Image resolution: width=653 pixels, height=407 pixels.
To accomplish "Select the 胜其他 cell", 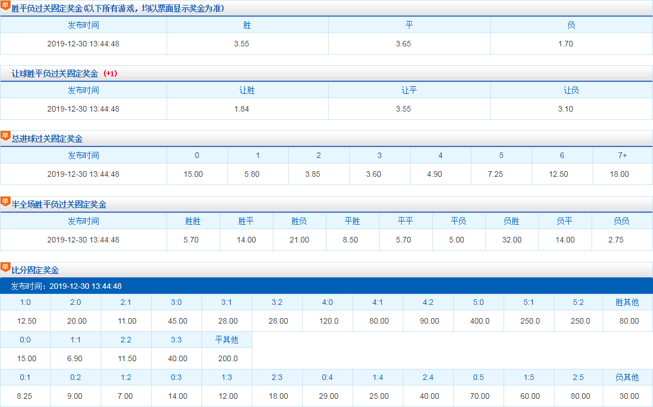I will point(628,302).
